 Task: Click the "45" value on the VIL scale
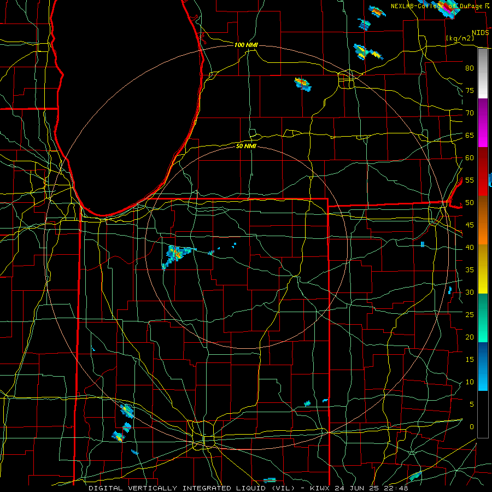(470, 225)
